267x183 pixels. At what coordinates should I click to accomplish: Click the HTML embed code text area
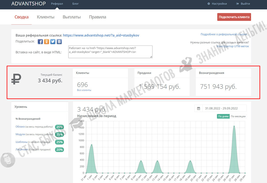(110, 52)
